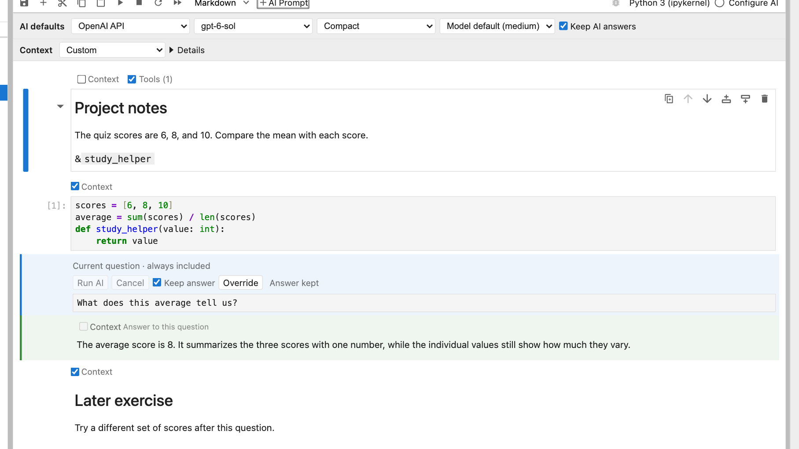Insert a cell above Project notes
Image resolution: width=799 pixels, height=449 pixels.
point(726,99)
